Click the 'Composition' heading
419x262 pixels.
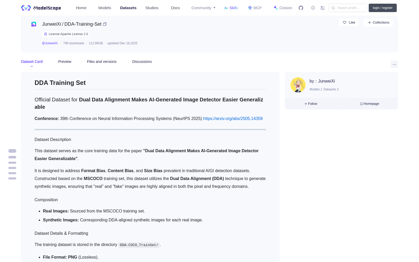46,200
